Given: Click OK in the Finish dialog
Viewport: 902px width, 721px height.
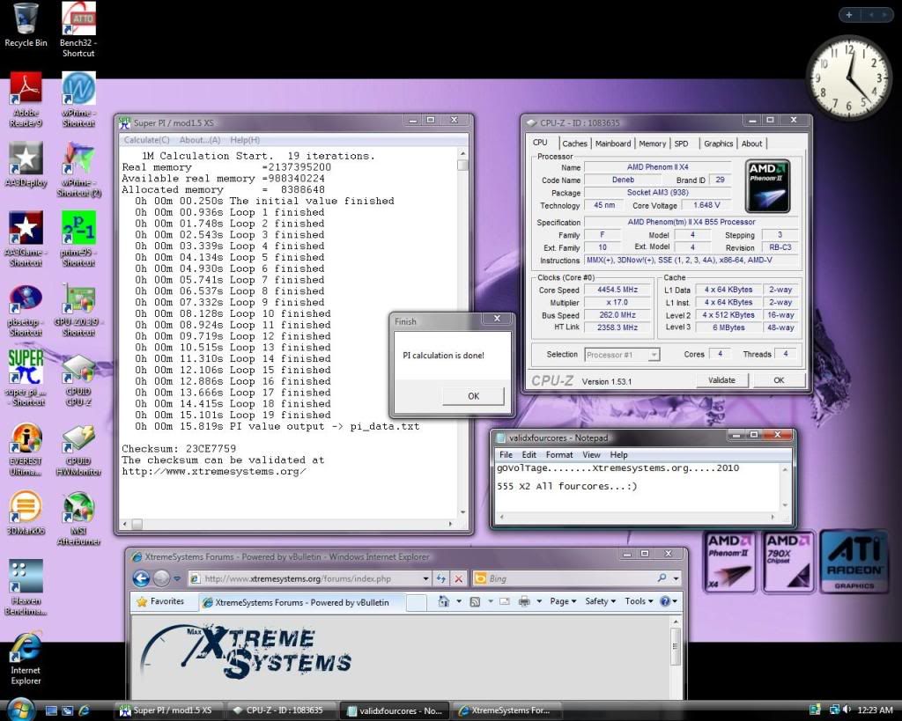Looking at the screenshot, I should click(x=473, y=396).
